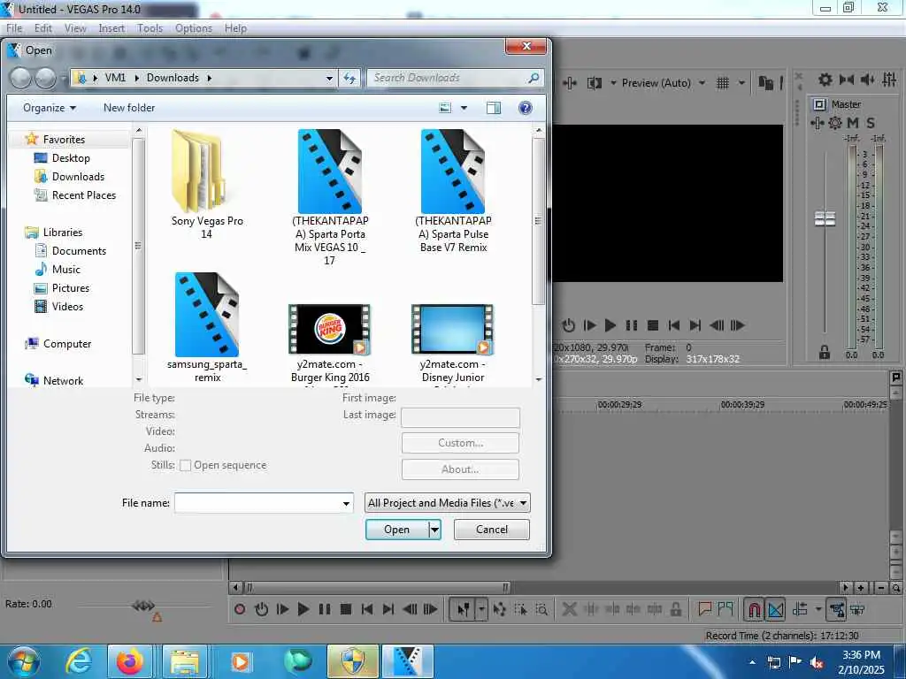Mute the Master bus with the M button
906x679 pixels.
(x=853, y=123)
